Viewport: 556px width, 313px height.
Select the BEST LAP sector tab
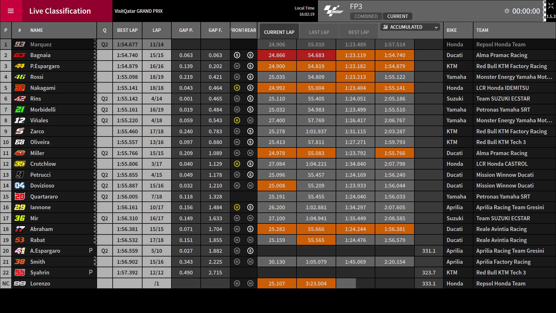click(x=359, y=32)
